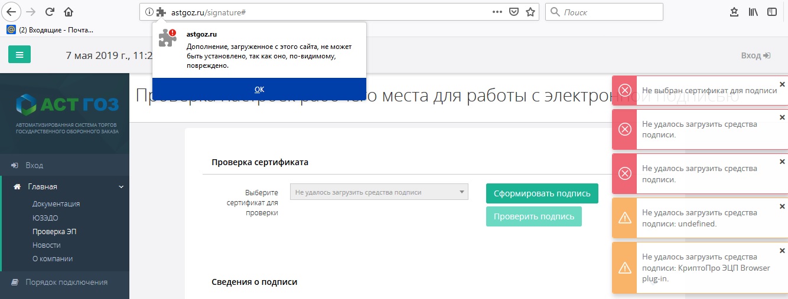The height and width of the screenshot is (299, 788).
Task: Dismiss the 'Не выбран сертификат для подписи' notification
Action: tap(782, 84)
